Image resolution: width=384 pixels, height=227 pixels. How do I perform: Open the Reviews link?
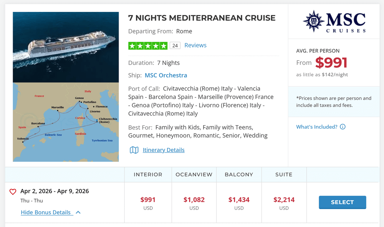[195, 45]
